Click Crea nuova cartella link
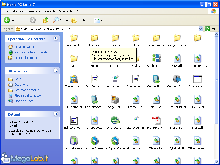Image resolution: width=220 pixels, height=165 pixels. coord(27,47)
